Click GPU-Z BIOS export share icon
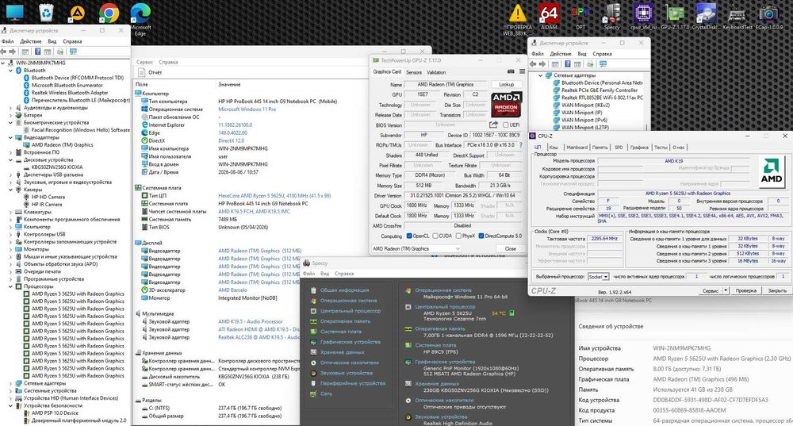Viewport: 793px width, 426px height. (493, 125)
